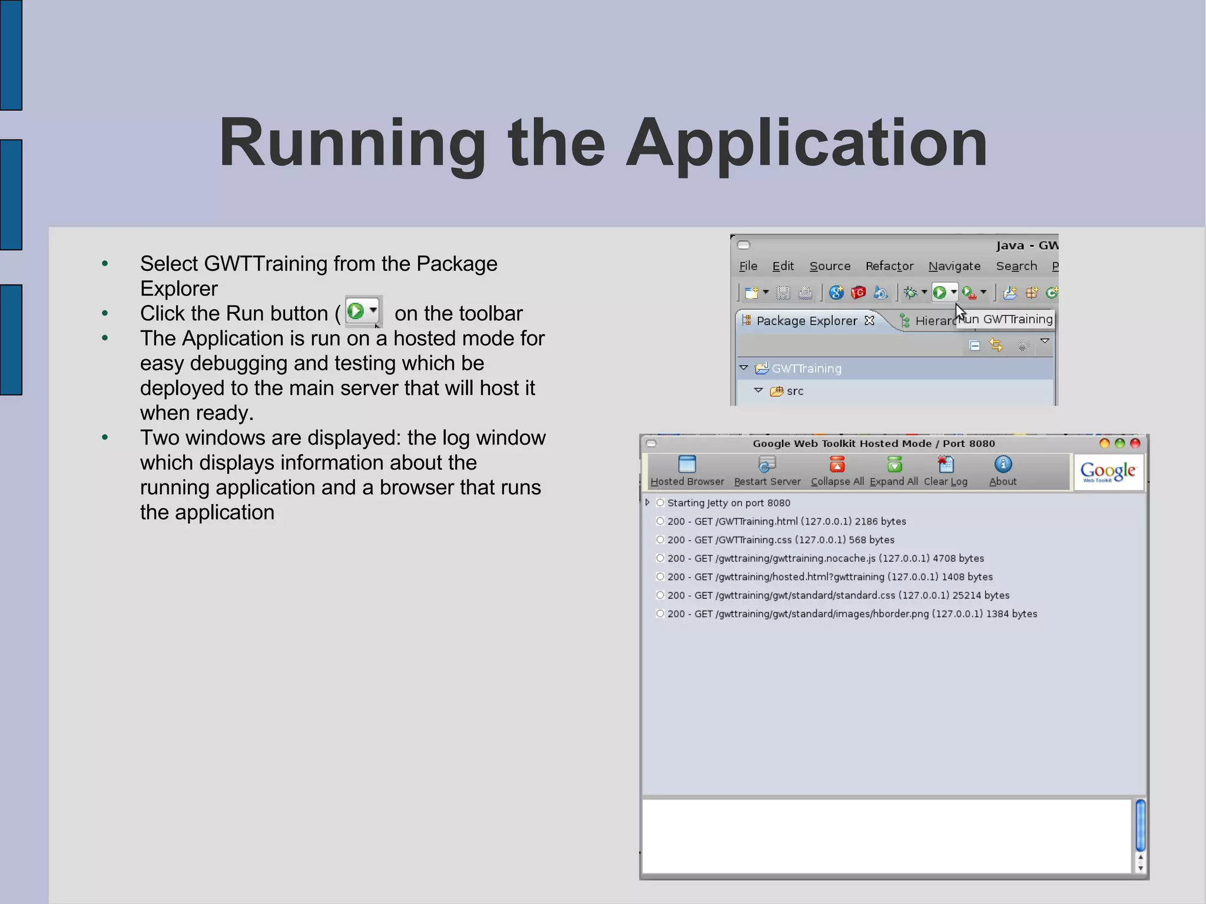This screenshot has height=904, width=1206.
Task: Collapse All log entries using the toolbar icon
Action: (837, 465)
